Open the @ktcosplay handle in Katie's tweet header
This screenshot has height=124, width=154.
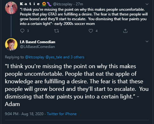point(63,4)
